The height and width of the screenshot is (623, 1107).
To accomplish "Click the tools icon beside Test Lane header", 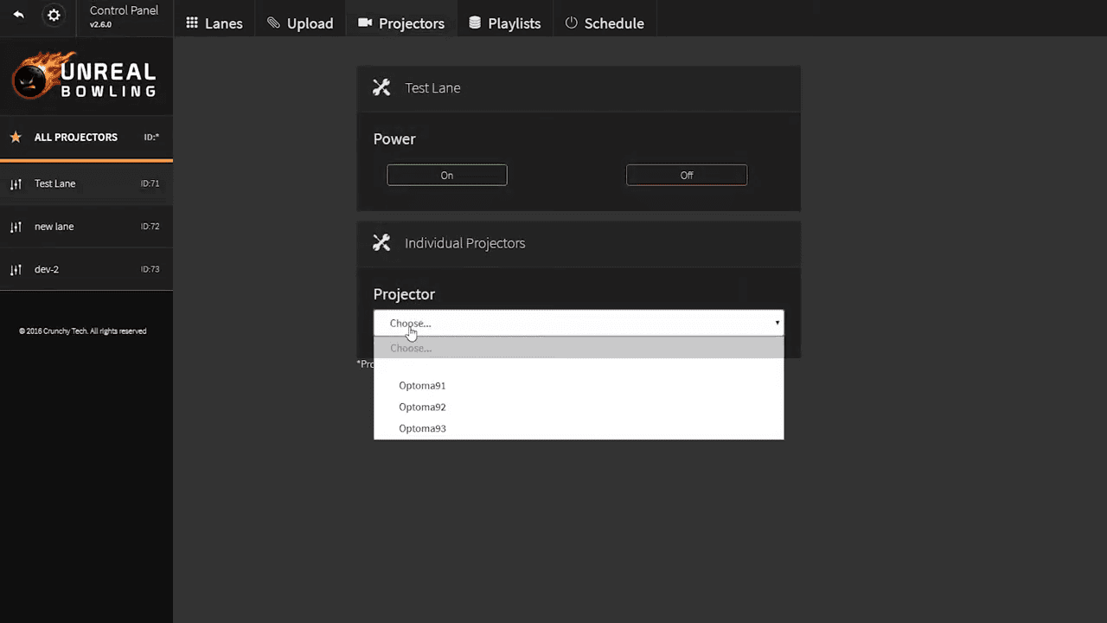I will point(381,87).
